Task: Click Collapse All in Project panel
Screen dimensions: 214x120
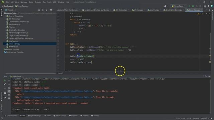Action: coord(46,10)
